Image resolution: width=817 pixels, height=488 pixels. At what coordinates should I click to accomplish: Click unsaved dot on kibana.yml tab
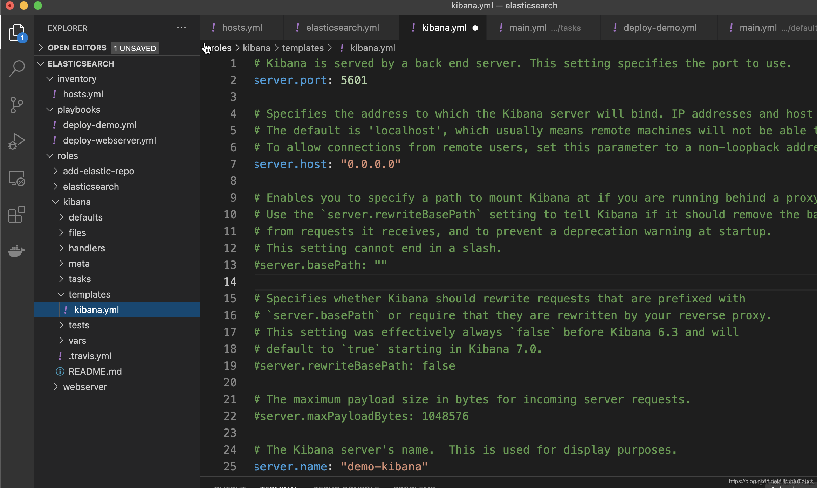[475, 28]
